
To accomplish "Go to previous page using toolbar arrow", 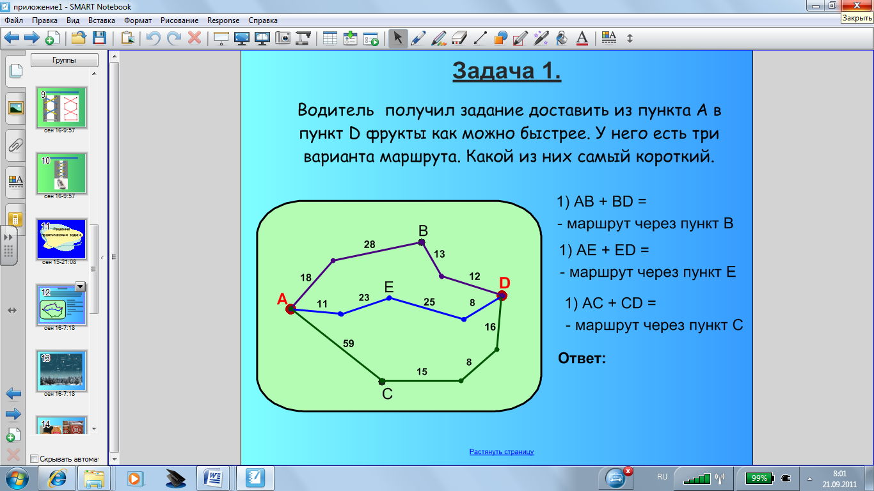I will [x=12, y=38].
